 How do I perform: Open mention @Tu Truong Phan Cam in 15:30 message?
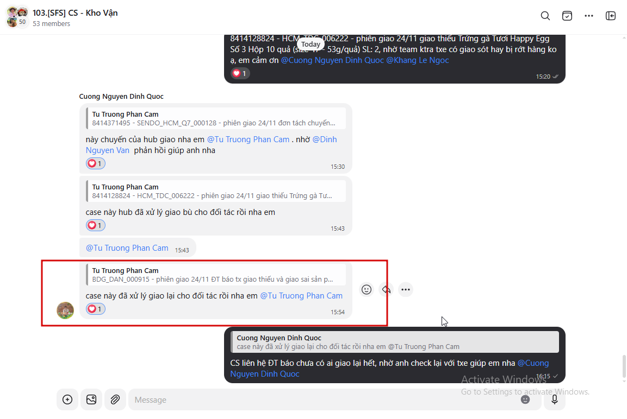(248, 139)
